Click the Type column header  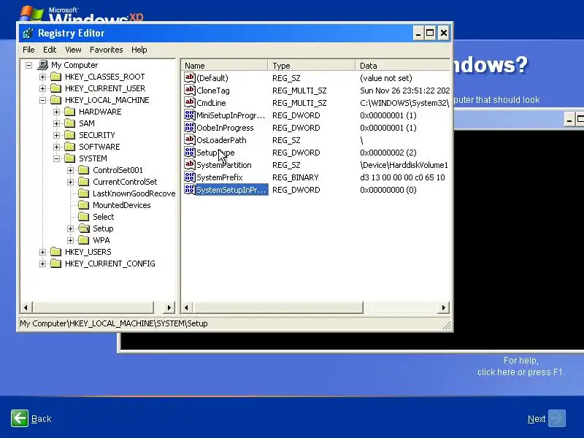(x=312, y=66)
